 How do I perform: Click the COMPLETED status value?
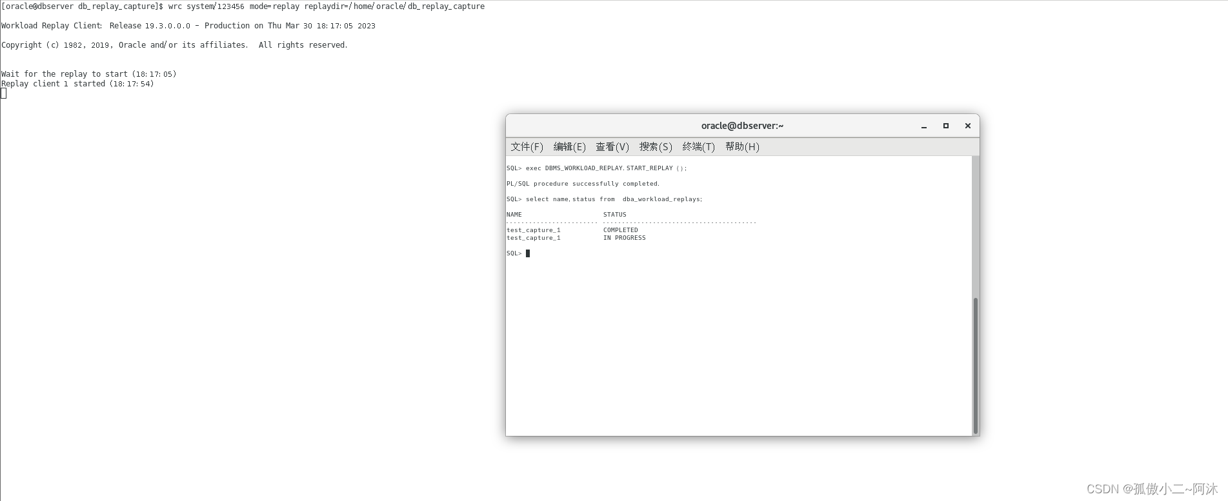[x=620, y=230]
